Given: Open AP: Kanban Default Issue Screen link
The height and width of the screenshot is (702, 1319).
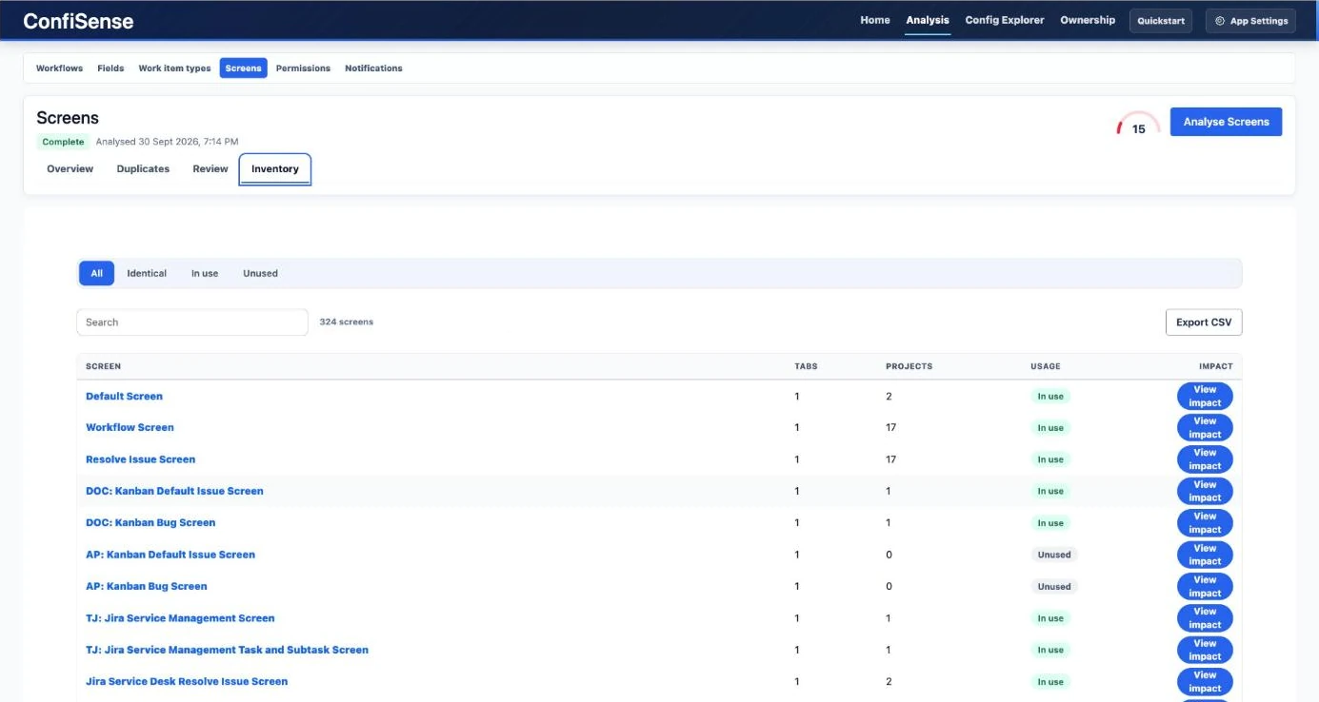Looking at the screenshot, I should coord(170,555).
